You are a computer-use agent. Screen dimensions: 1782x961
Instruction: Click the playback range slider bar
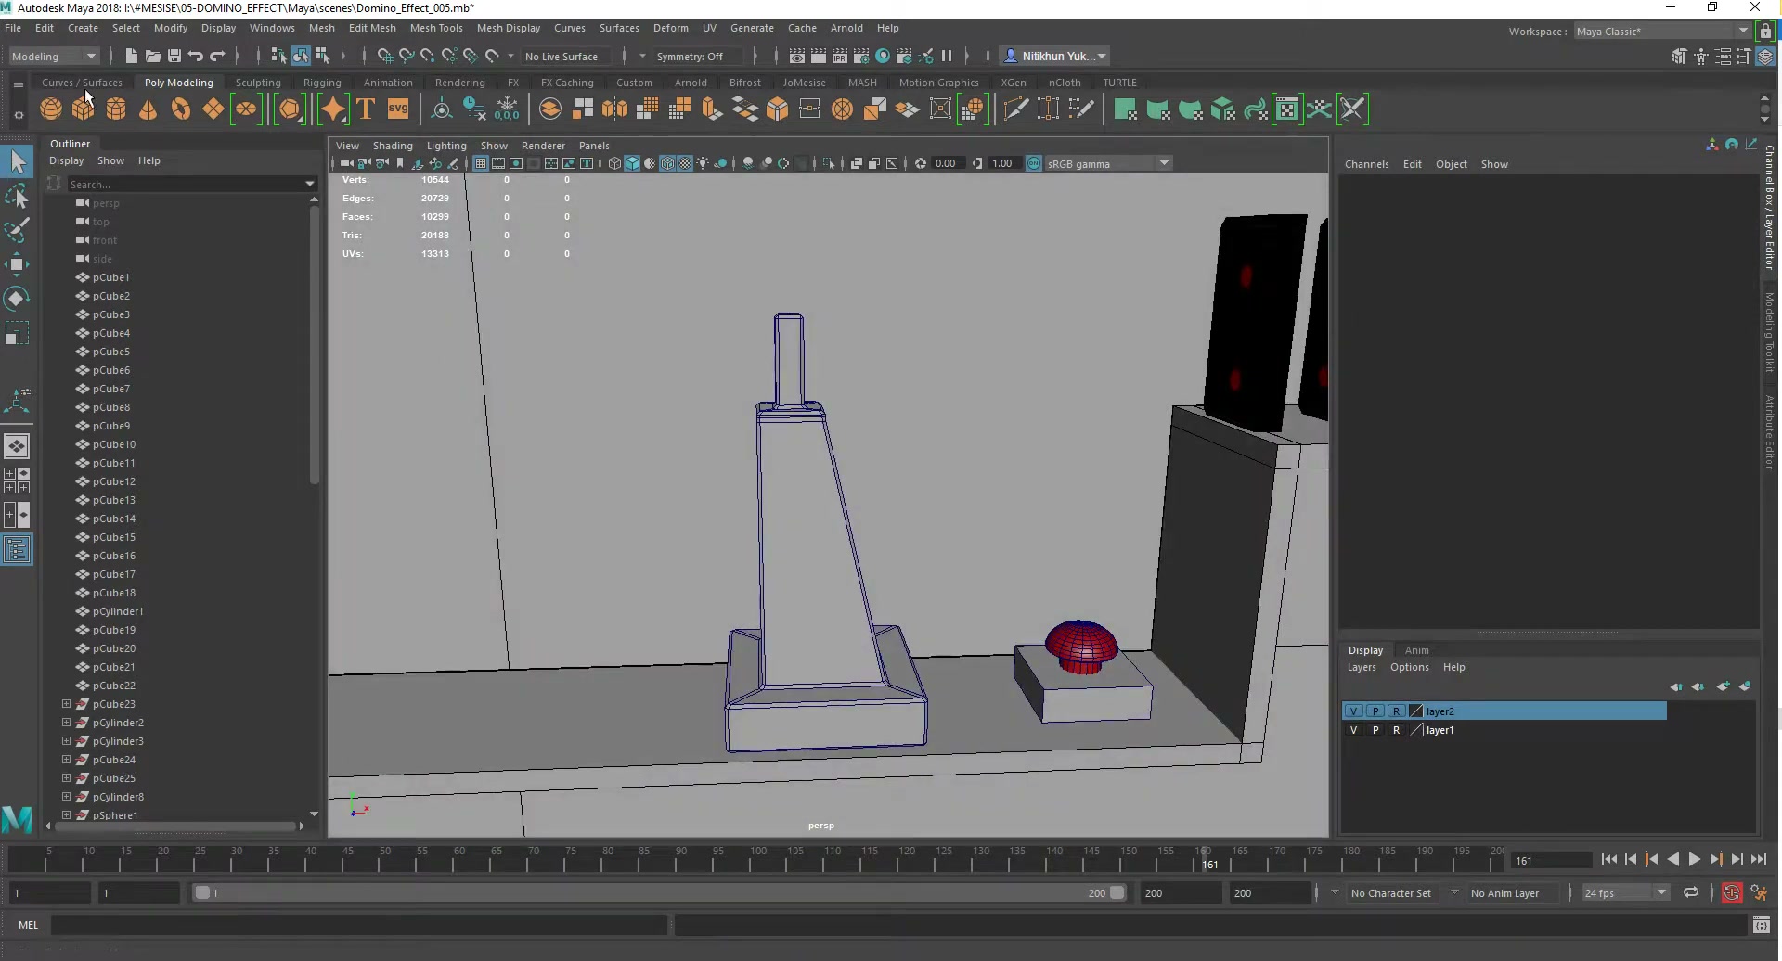(659, 893)
